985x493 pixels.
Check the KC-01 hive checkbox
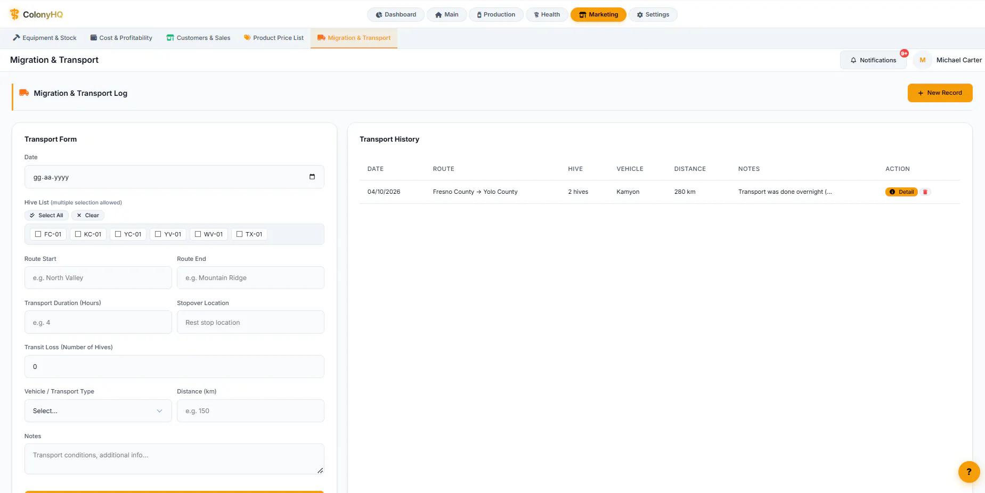[x=78, y=234]
